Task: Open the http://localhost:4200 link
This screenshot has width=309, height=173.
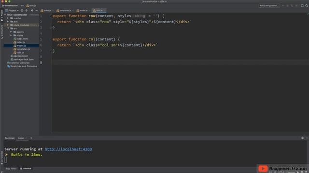Action: [x=68, y=149]
